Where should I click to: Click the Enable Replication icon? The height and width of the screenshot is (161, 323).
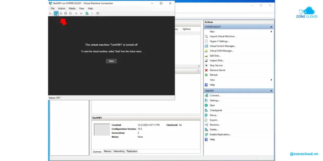click(206, 135)
